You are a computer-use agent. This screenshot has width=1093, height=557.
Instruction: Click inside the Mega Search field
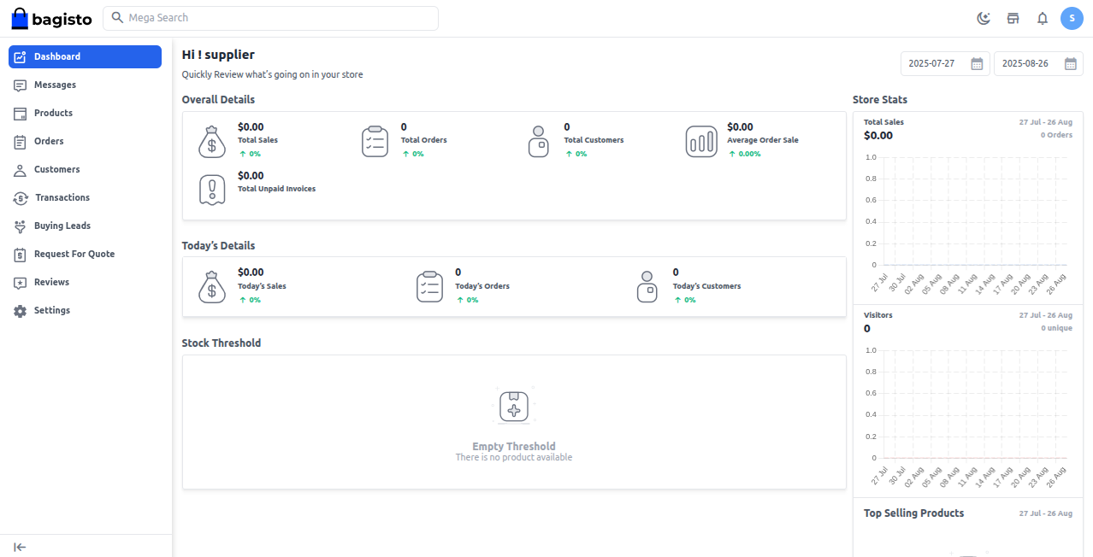tap(270, 18)
